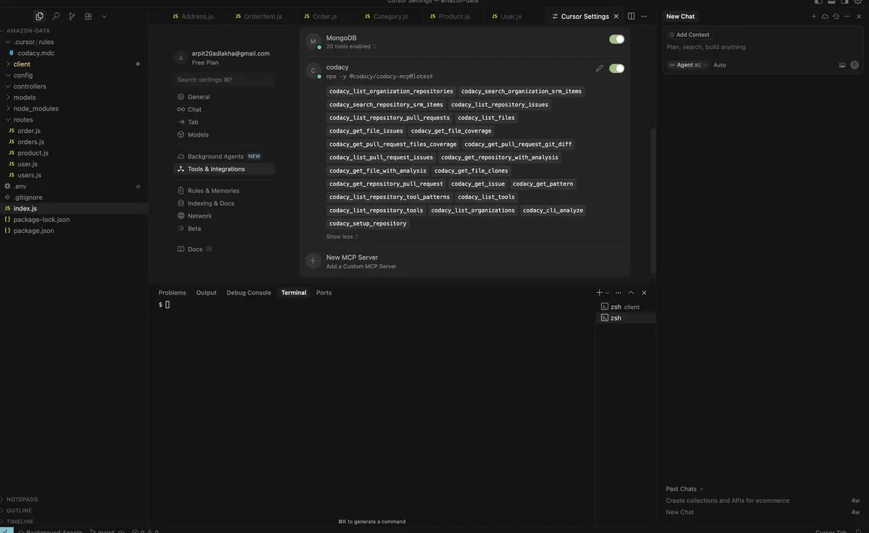Open the Source Control view icon
The image size is (869, 533).
[x=72, y=16]
